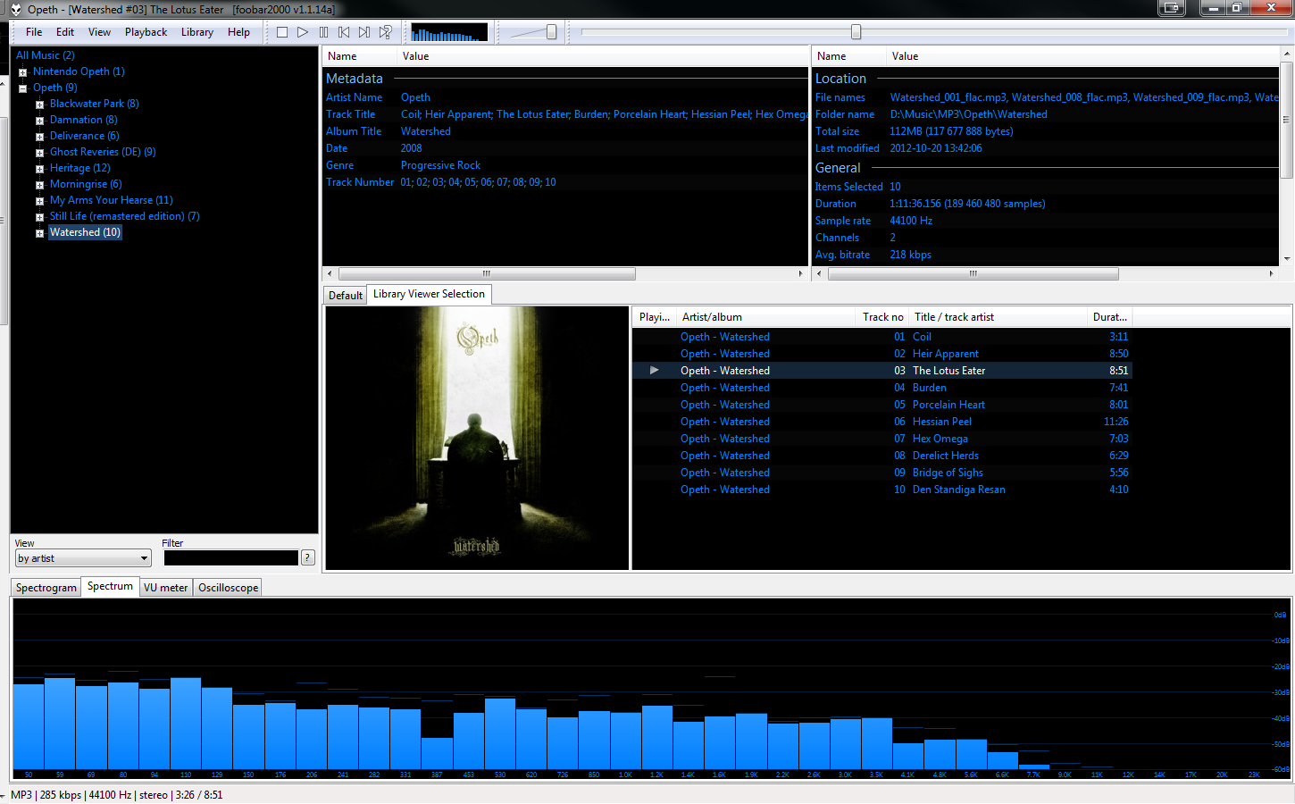Skip to the next track
This screenshot has height=804, width=1295.
(364, 32)
